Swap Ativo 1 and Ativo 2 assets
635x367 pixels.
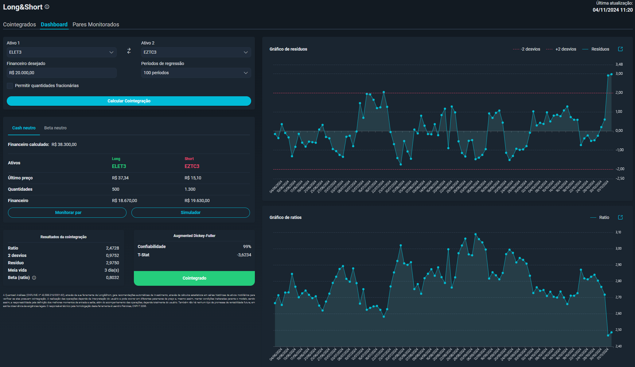[129, 51]
